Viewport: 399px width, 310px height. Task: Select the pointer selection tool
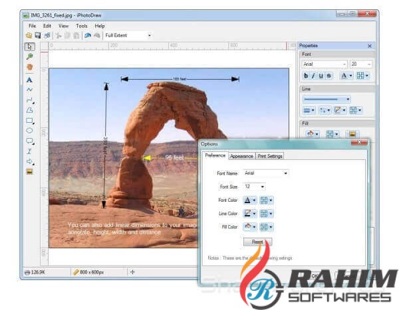tap(30, 46)
